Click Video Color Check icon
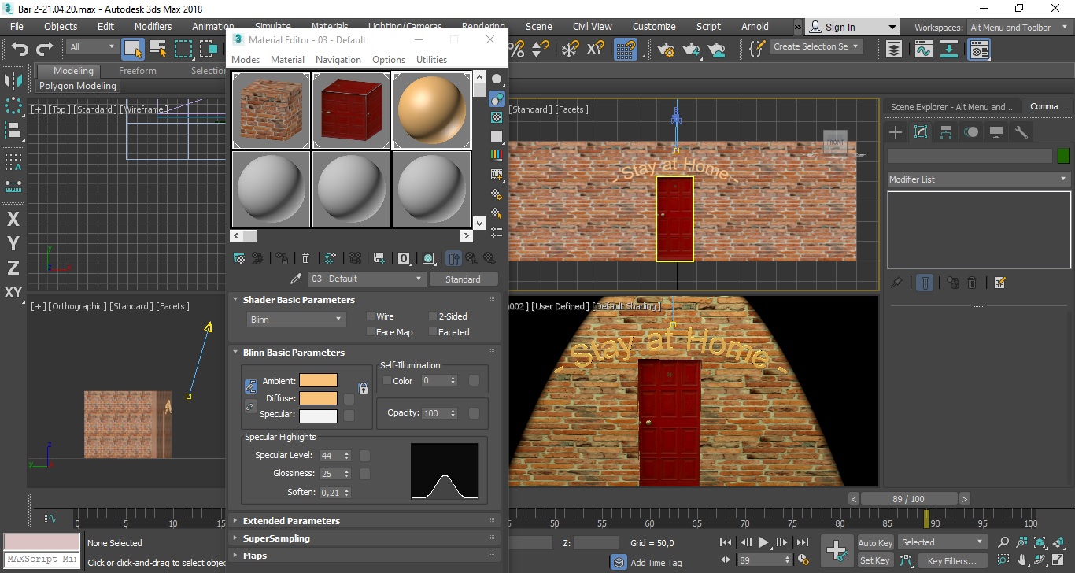This screenshot has height=573, width=1075. coord(497,156)
